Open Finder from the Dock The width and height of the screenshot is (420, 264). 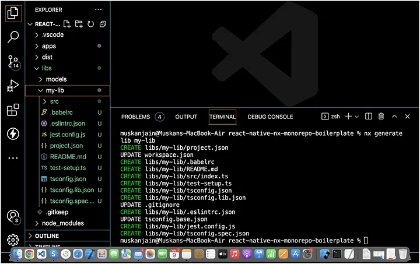click(17, 254)
